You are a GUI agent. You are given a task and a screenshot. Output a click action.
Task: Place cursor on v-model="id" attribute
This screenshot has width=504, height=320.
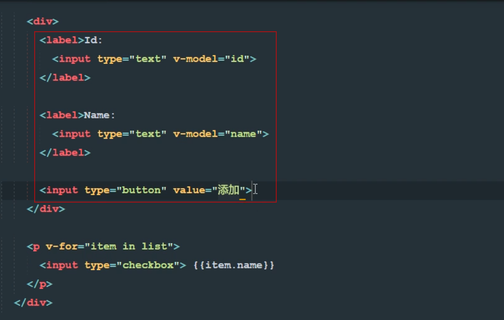point(211,59)
